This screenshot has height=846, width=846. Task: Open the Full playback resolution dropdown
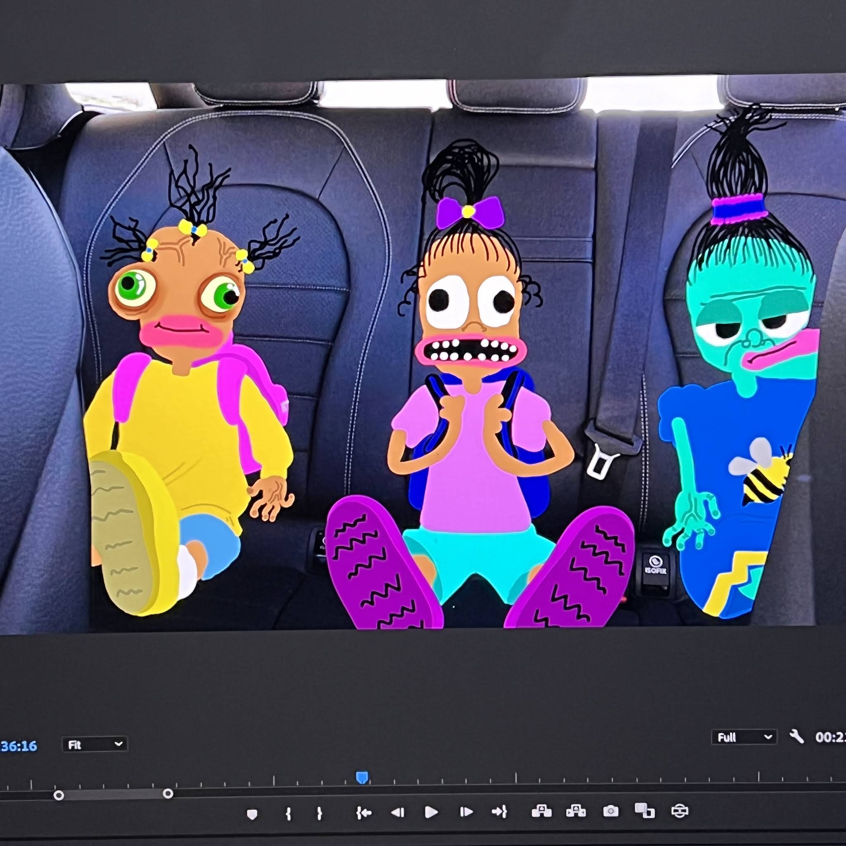(744, 737)
